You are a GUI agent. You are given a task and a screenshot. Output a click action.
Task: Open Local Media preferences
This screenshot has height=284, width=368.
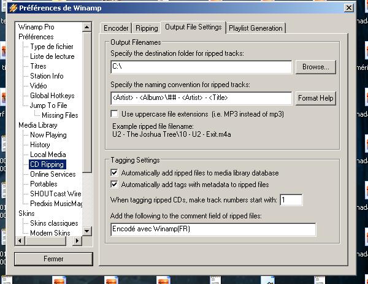(x=48, y=155)
